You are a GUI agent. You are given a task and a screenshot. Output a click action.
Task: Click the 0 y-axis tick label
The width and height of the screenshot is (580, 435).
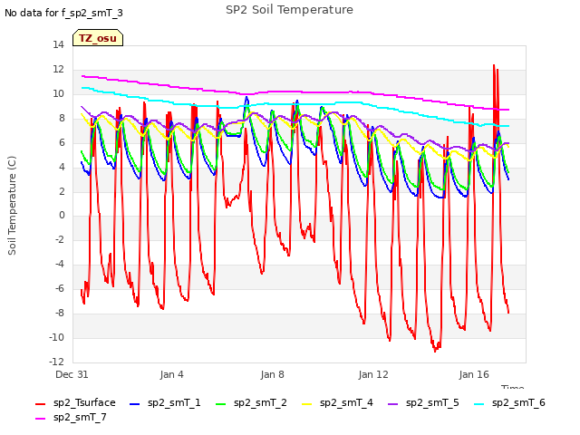click(62, 216)
